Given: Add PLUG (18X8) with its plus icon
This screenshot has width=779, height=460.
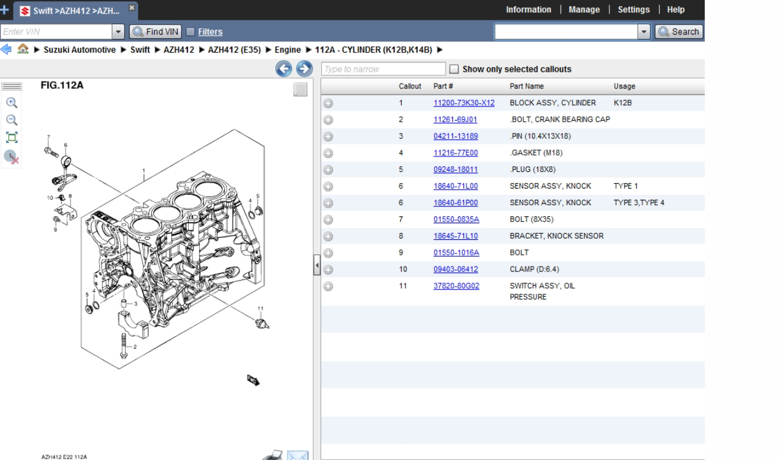Looking at the screenshot, I should [x=329, y=170].
